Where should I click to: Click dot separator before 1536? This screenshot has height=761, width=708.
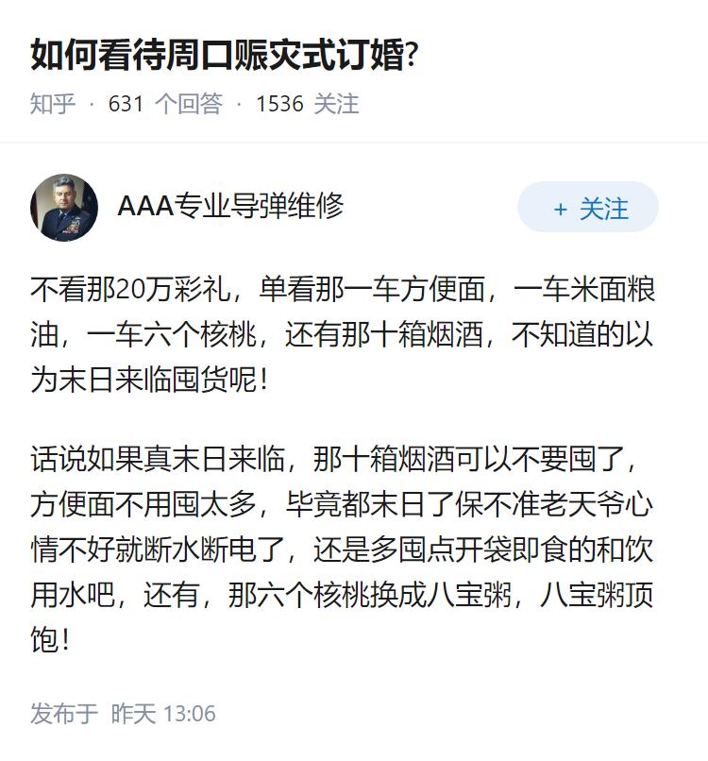pos(239,104)
